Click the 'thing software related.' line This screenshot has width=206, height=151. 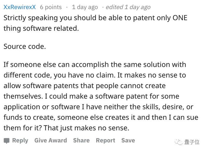pyautogui.click(x=41, y=28)
